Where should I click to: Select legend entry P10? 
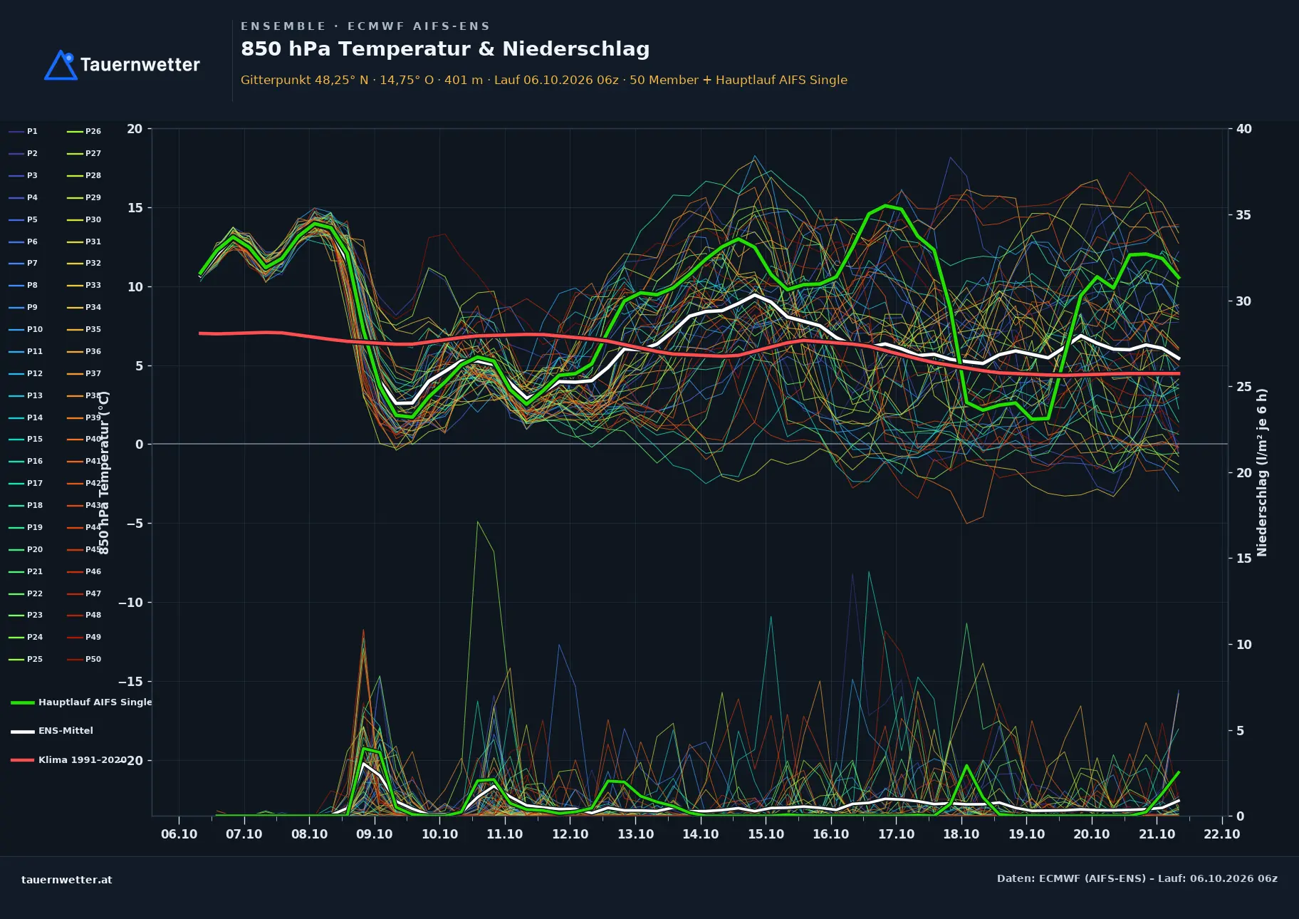(26, 329)
